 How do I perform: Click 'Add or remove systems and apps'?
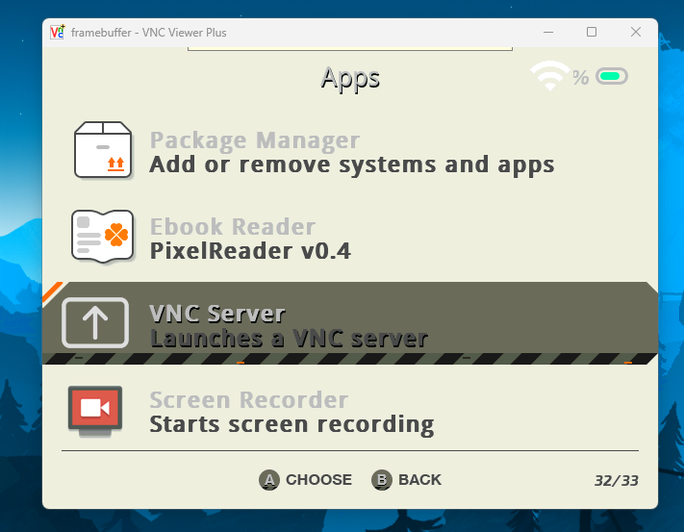(352, 165)
